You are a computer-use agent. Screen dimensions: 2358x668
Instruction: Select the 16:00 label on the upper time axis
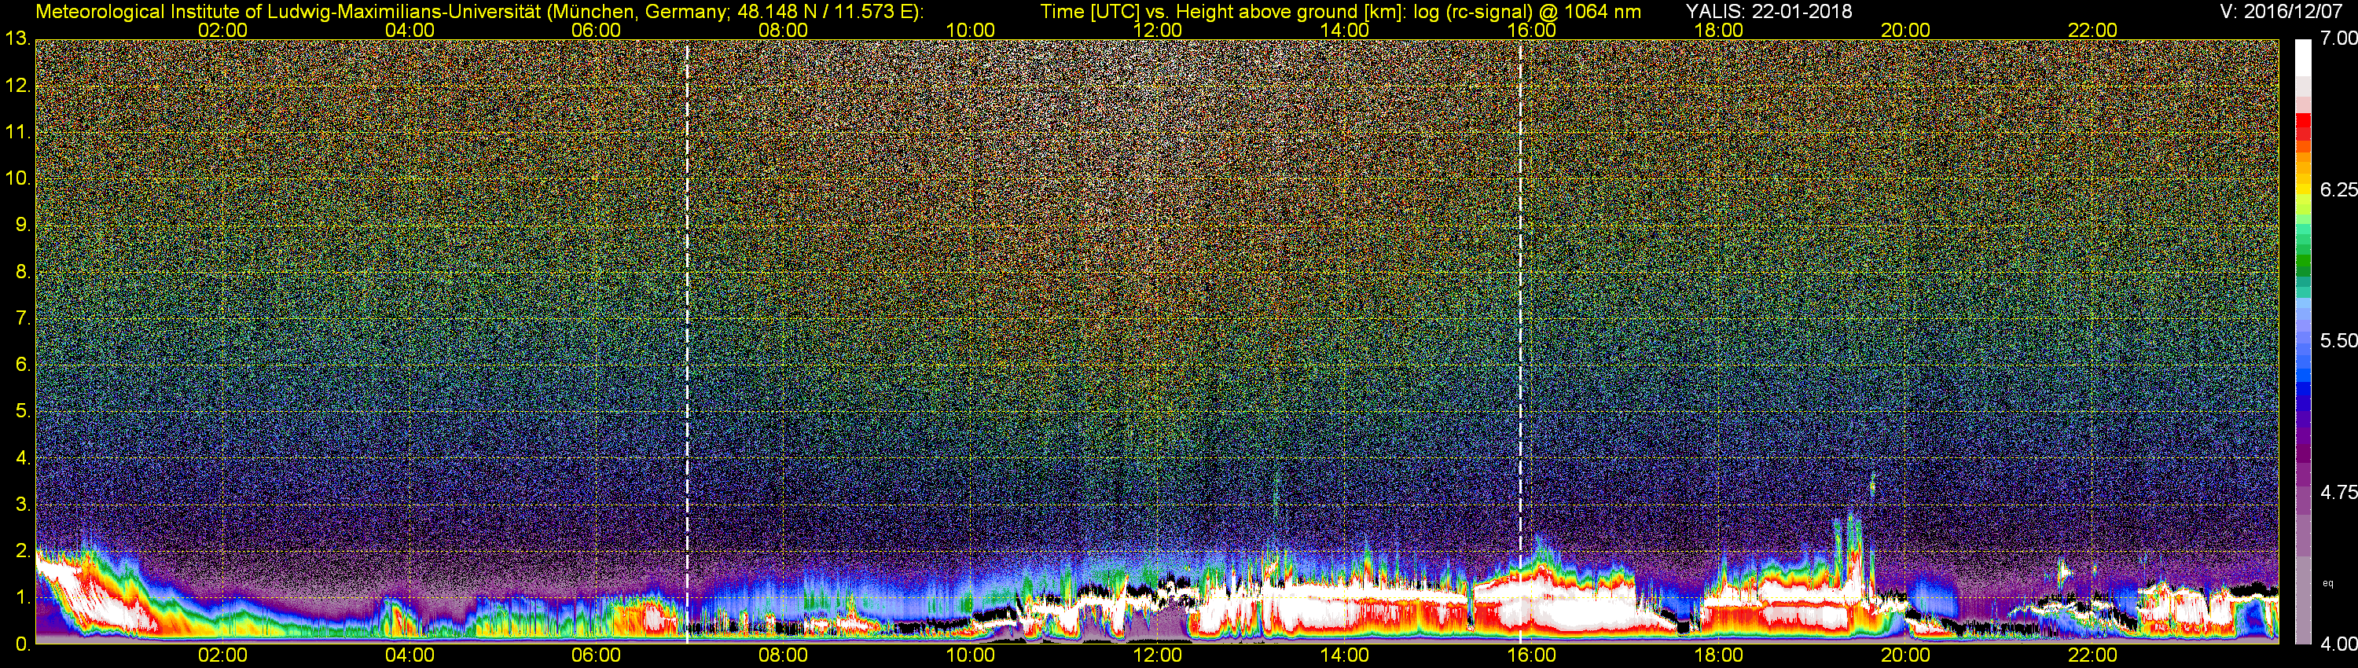click(1531, 30)
